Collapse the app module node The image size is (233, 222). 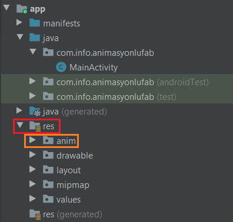click(x=6, y=8)
